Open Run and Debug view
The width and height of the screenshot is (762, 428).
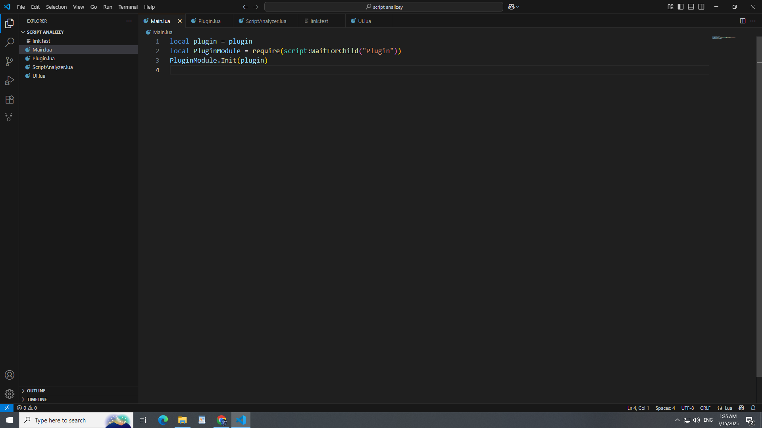click(10, 80)
